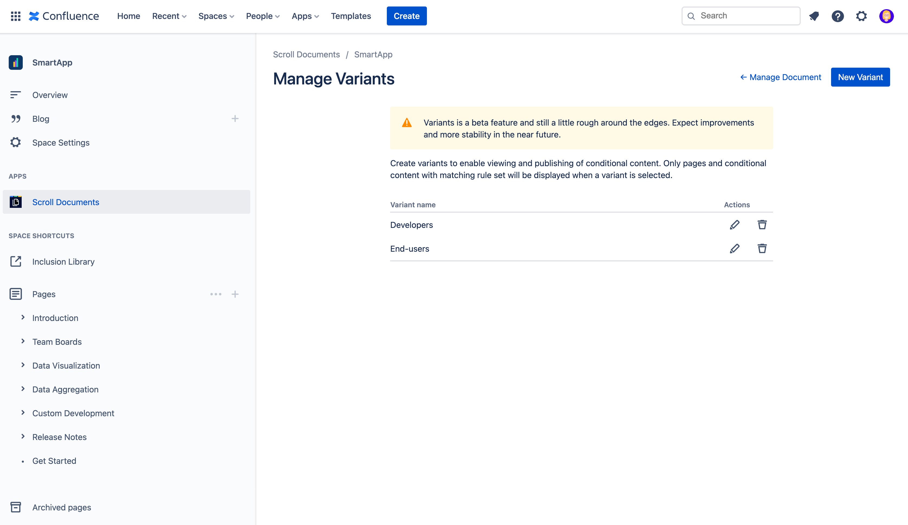Expand the Introduction page tree

coord(23,317)
